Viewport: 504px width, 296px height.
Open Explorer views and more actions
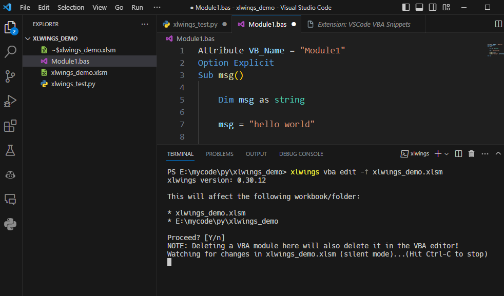click(x=145, y=24)
